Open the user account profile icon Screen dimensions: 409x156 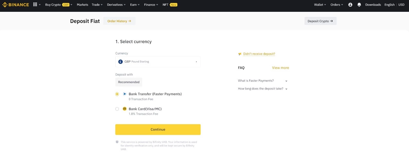pyautogui.click(x=350, y=5)
